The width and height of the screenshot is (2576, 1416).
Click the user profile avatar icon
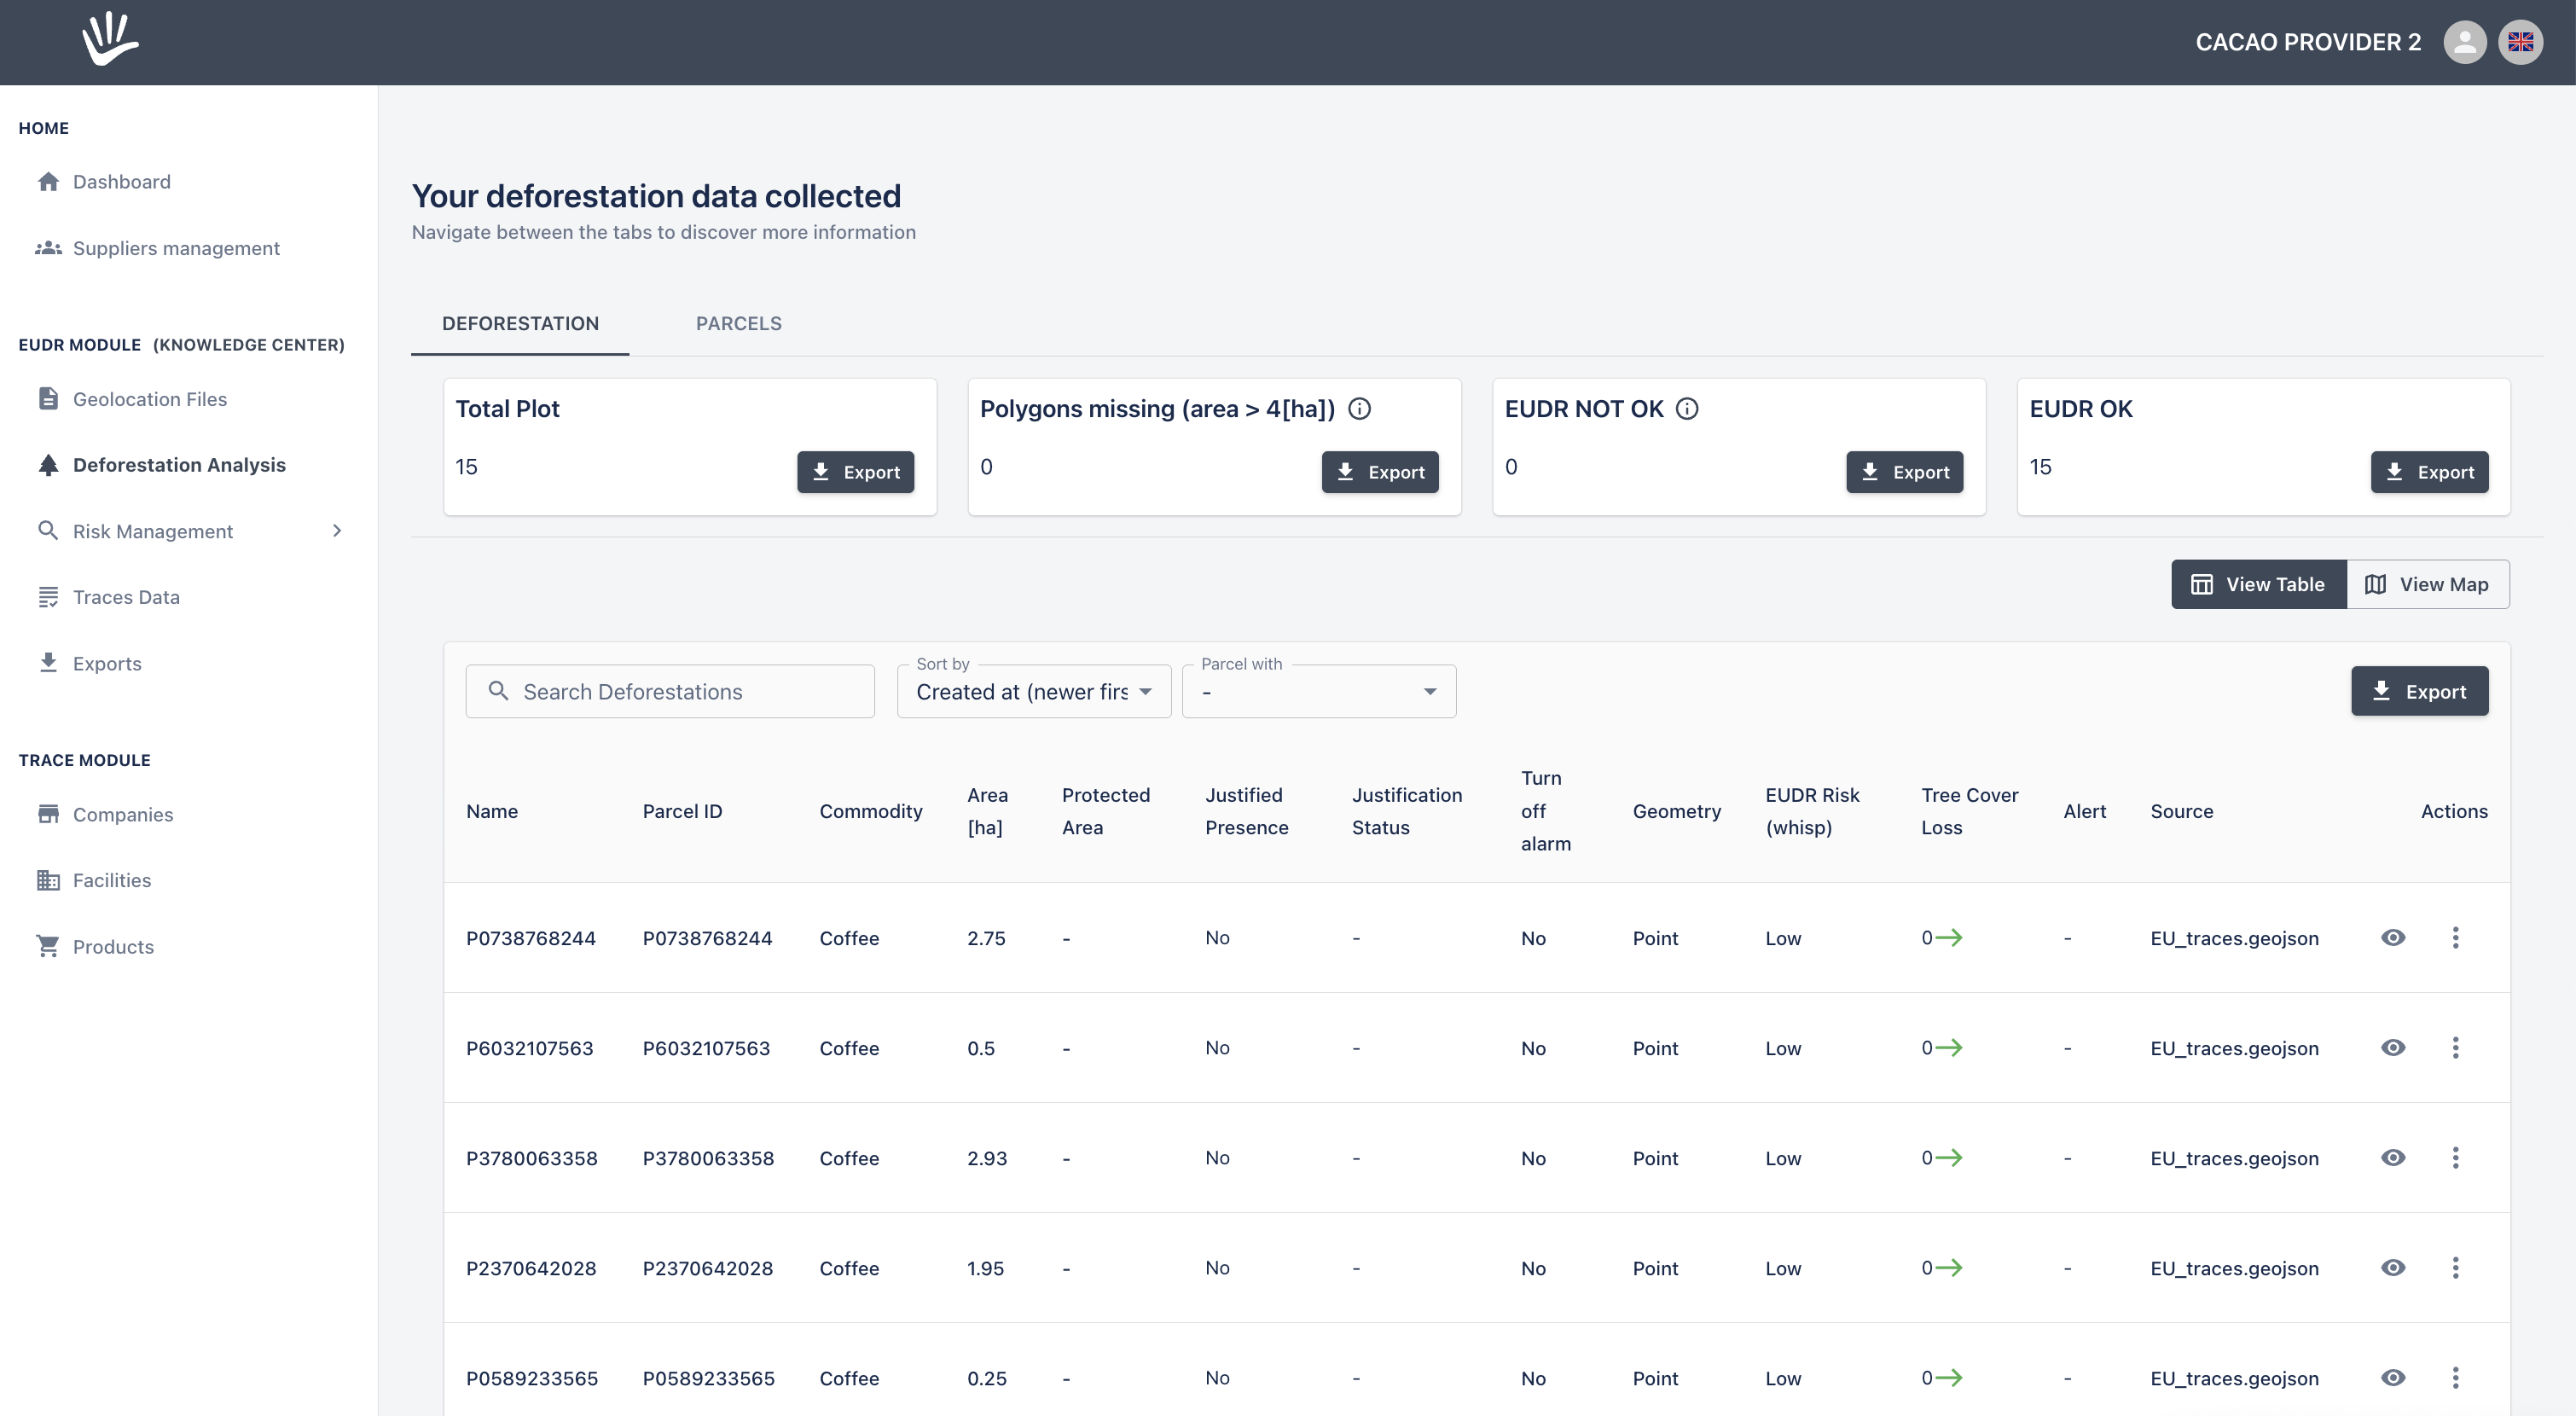coord(2465,42)
